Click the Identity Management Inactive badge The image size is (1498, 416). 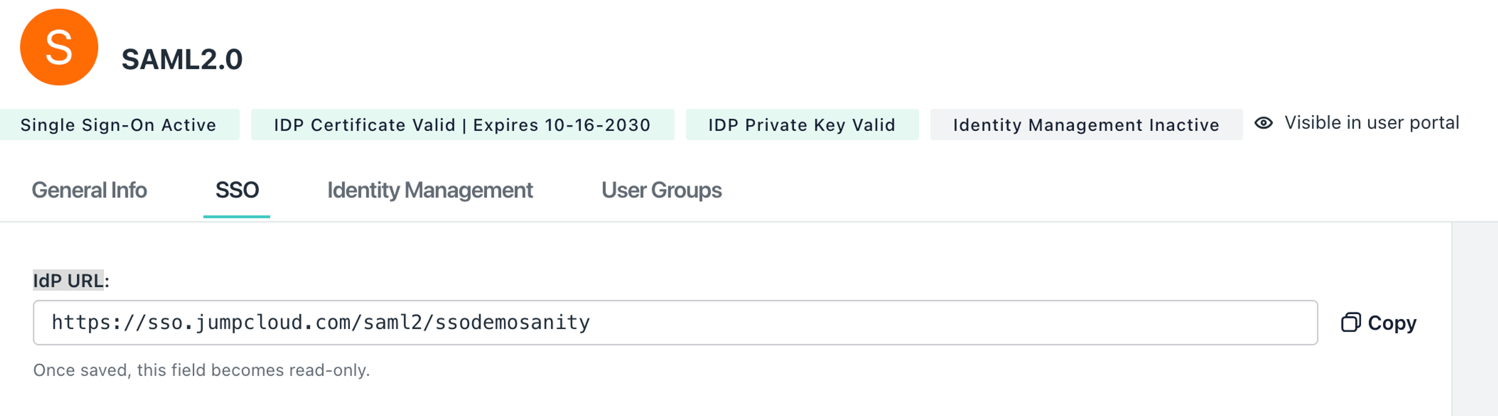click(x=1086, y=125)
